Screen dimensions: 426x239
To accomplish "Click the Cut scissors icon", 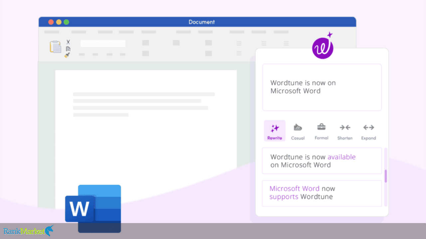I will (x=68, y=42).
